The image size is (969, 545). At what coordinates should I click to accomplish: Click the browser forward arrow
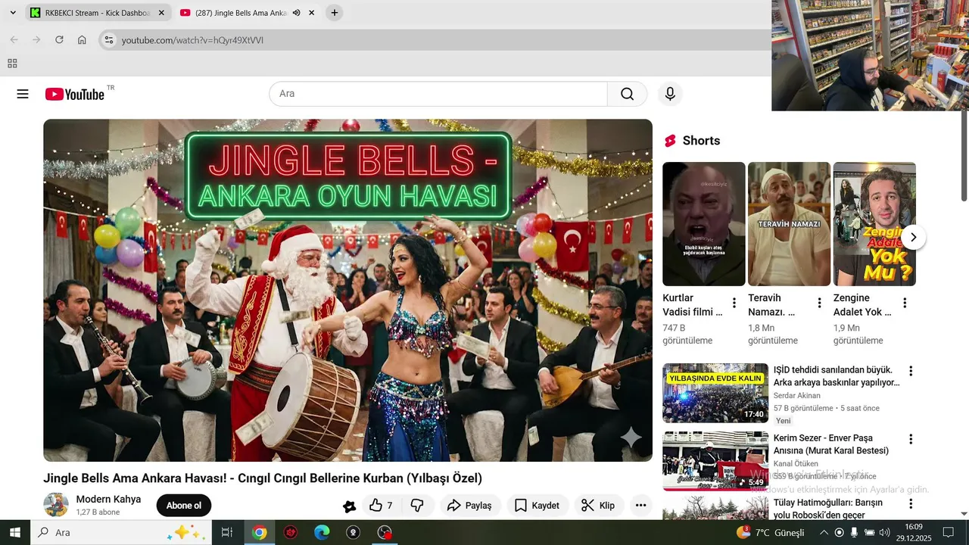36,40
